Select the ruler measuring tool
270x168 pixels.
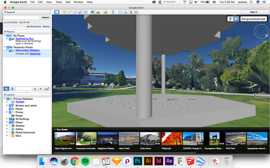pyautogui.click(x=113, y=12)
